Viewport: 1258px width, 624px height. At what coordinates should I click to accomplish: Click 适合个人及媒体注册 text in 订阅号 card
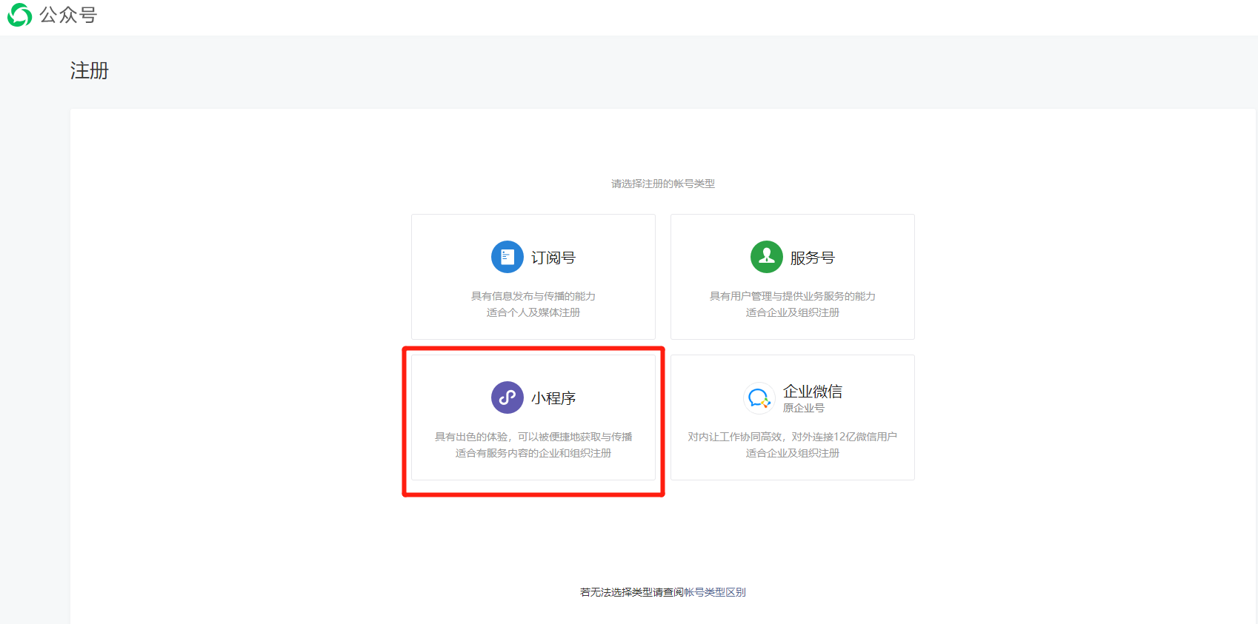[x=533, y=312]
